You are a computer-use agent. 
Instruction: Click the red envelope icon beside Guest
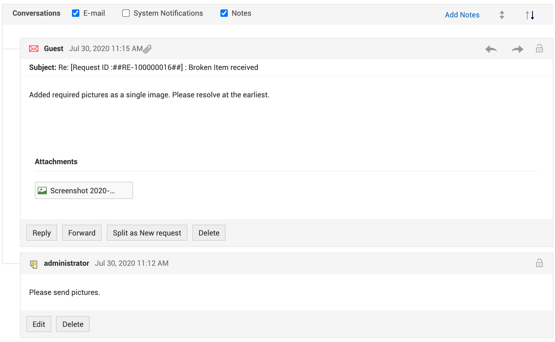[x=34, y=49]
